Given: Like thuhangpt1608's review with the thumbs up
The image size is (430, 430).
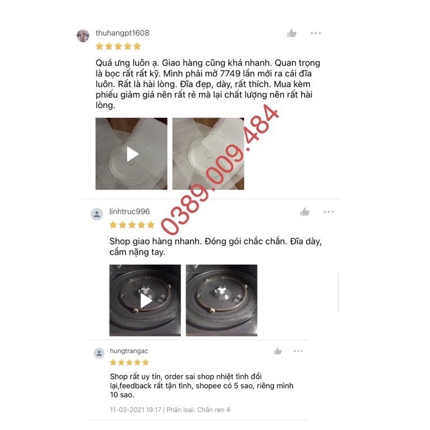Looking at the screenshot, I should pyautogui.click(x=292, y=33).
